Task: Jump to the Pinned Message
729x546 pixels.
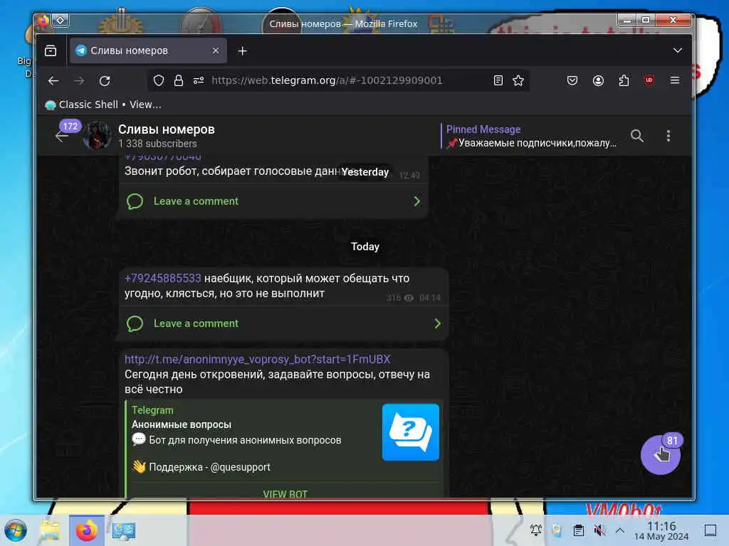Action: (530, 136)
